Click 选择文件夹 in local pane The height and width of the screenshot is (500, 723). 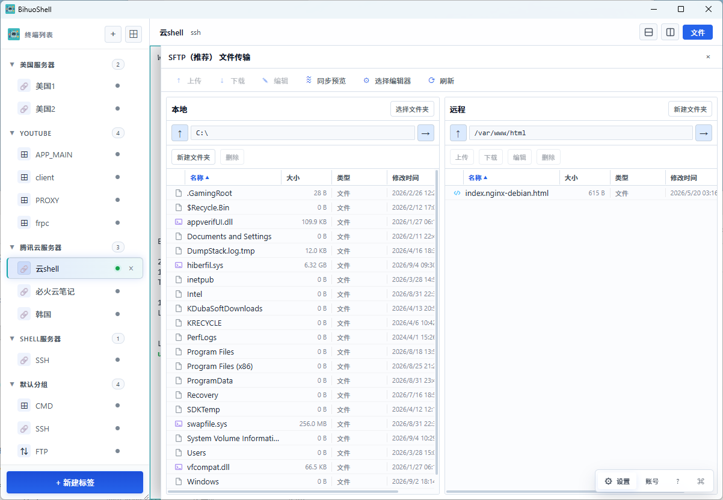pyautogui.click(x=412, y=109)
